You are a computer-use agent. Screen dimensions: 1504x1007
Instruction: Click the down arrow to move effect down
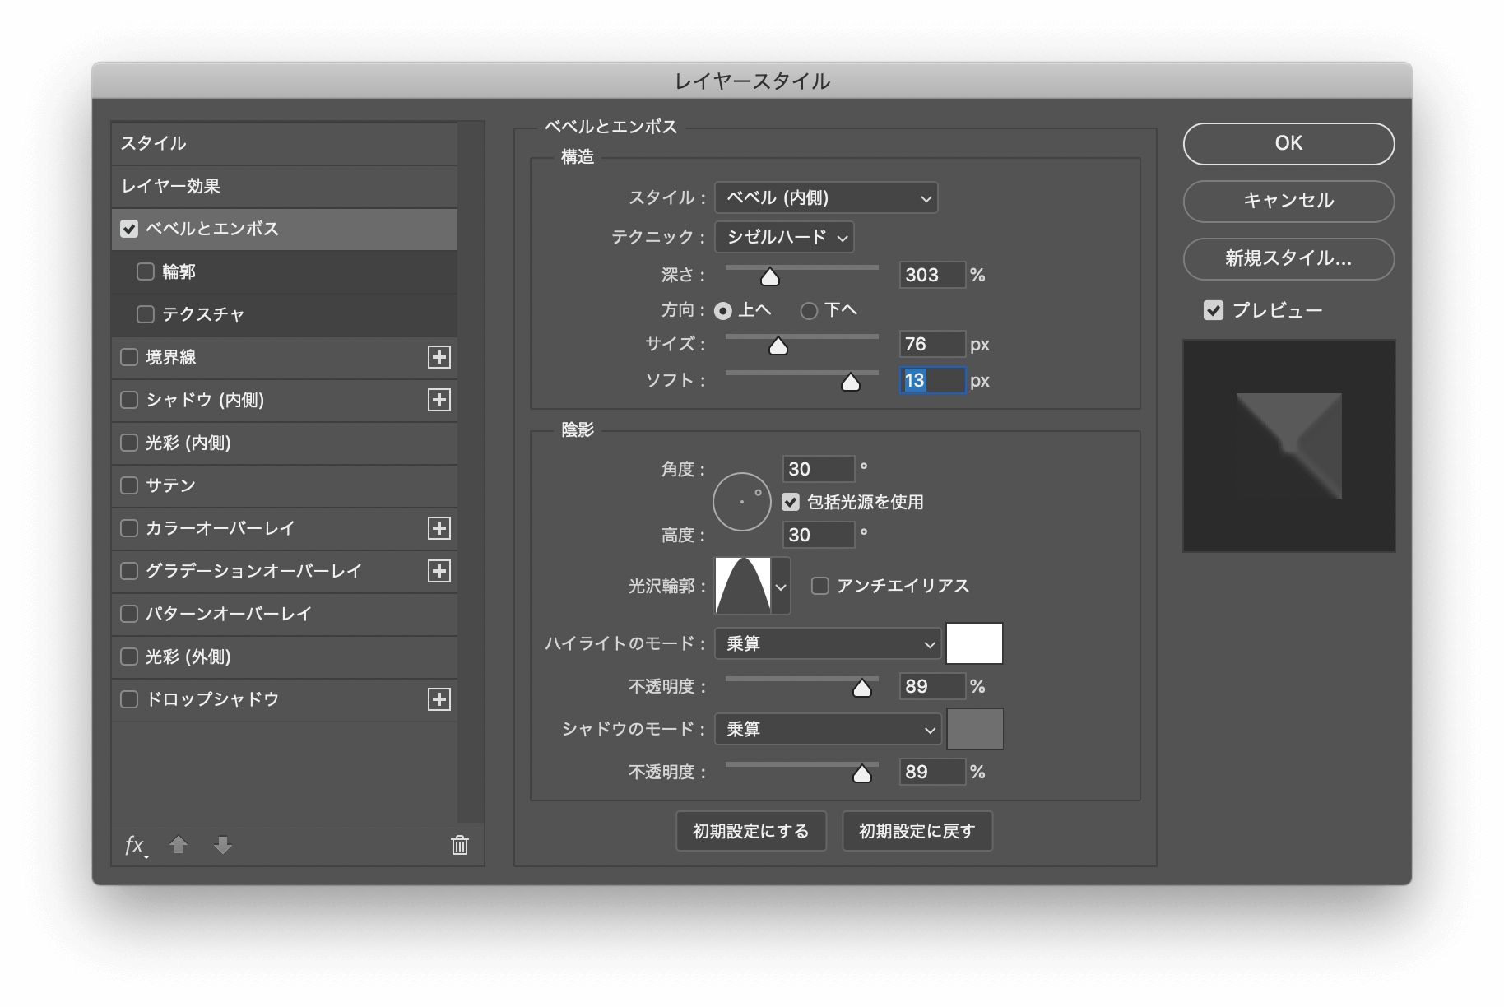pos(222,846)
